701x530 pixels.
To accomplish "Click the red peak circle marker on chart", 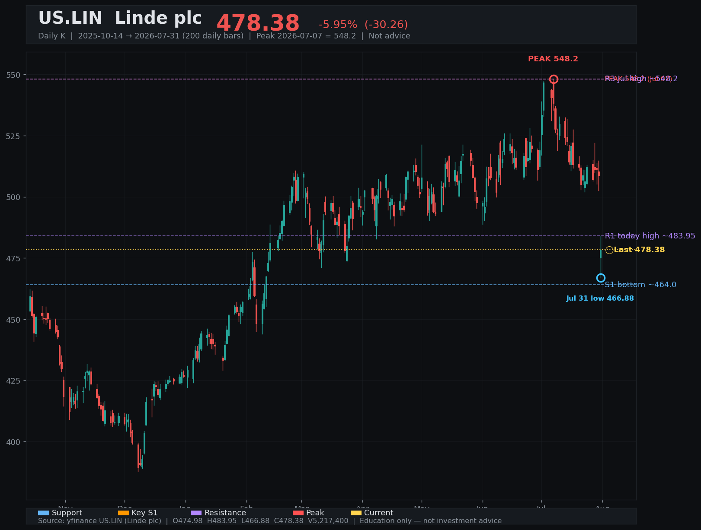I will click(554, 79).
